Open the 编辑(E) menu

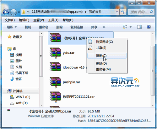24,20
